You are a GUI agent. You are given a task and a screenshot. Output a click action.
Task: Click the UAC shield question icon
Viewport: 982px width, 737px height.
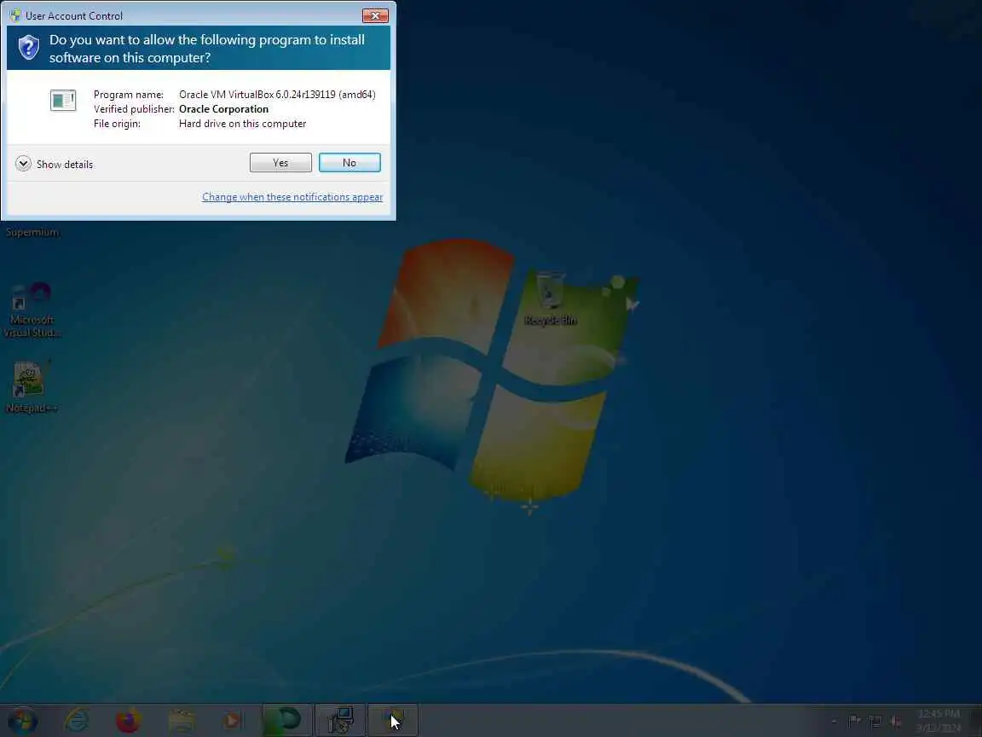(x=28, y=48)
